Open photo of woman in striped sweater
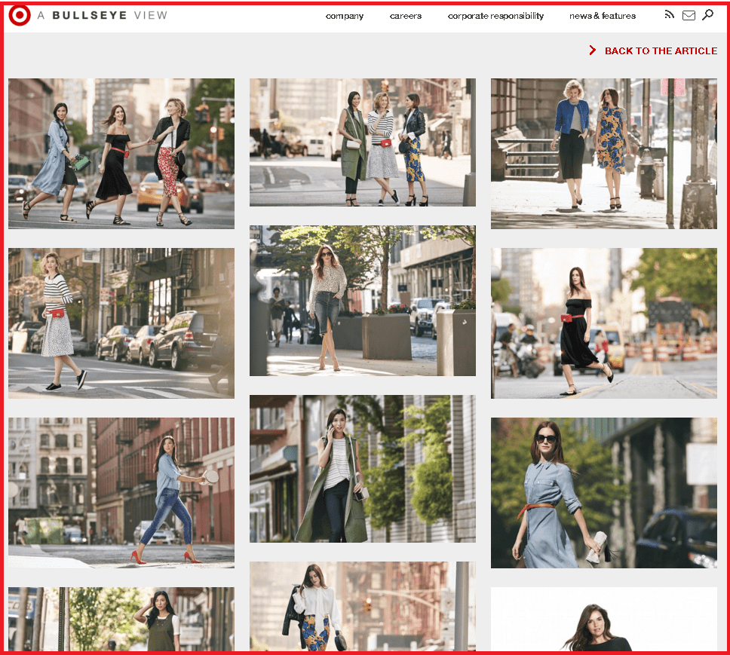Image resolution: width=730 pixels, height=655 pixels. tap(121, 323)
